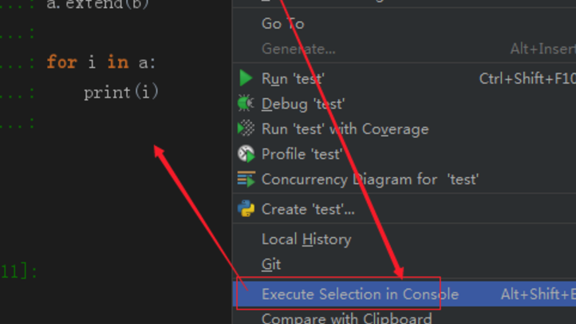This screenshot has height=324, width=576.
Task: Click the 'for i in a:' code line
Action: (x=101, y=62)
